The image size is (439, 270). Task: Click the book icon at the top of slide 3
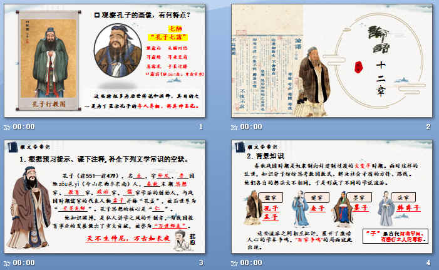pyautogui.click(x=13, y=147)
